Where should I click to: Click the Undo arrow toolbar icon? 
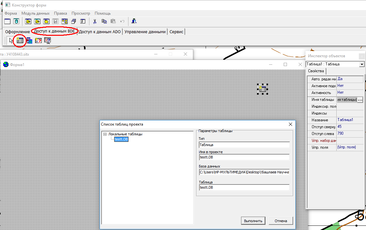122,21
